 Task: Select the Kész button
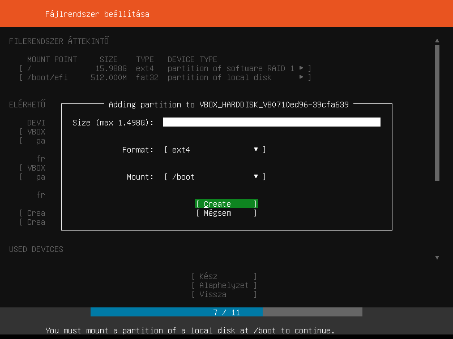(224, 276)
